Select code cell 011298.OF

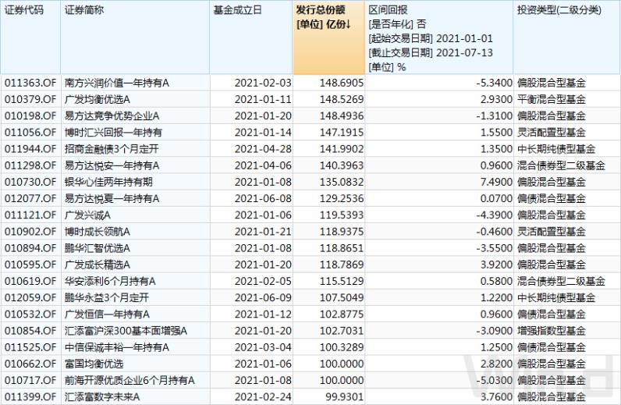[x=30, y=165]
